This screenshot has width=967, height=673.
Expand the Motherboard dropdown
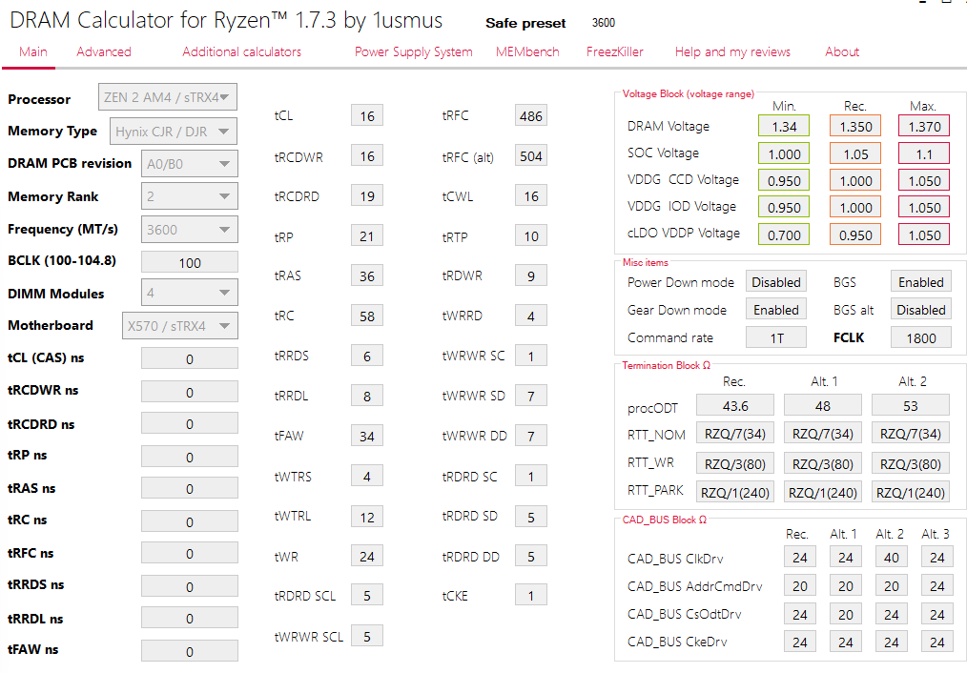coord(179,325)
